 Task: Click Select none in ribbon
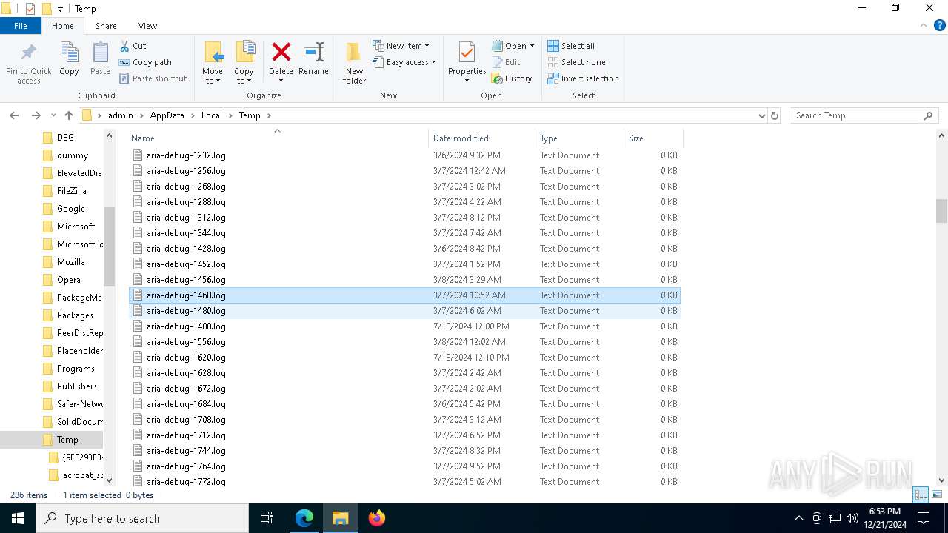(576, 62)
